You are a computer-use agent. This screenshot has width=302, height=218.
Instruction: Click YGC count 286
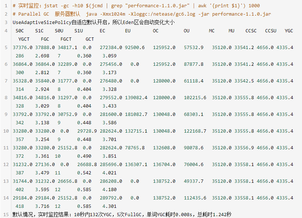click(20, 56)
